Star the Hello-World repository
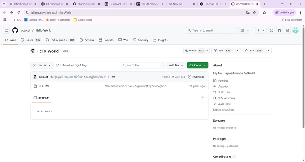This screenshot has height=162, width=305. tap(254, 51)
